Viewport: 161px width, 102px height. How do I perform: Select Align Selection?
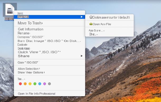tap(50, 69)
